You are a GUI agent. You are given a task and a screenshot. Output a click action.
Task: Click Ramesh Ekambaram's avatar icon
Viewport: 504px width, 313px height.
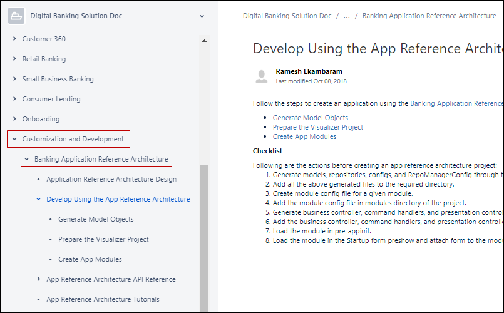(262, 76)
